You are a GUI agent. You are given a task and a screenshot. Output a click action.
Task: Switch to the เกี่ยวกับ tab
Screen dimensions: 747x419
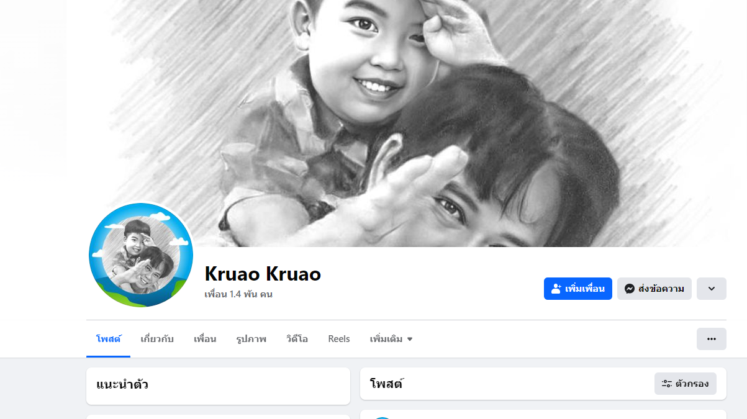click(x=157, y=339)
